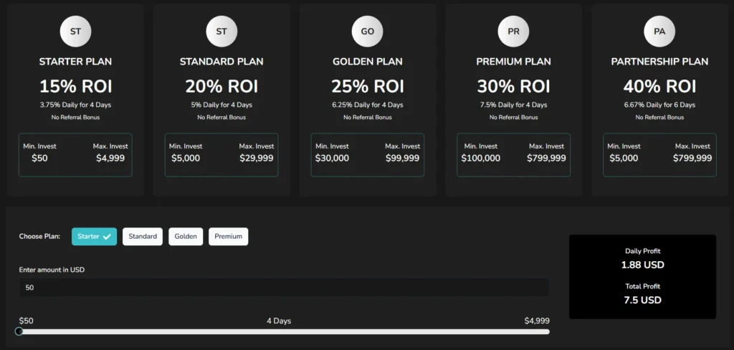
Task: Click the investment amount slider handle
Action: coord(19,331)
